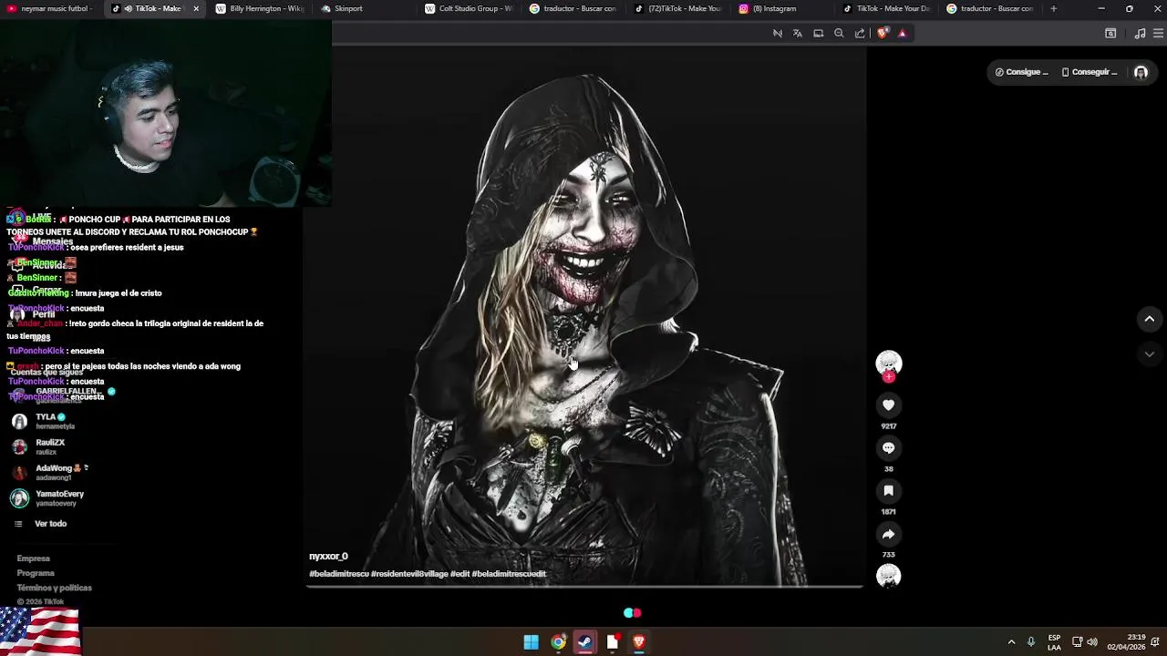Expand 'Términos y políticas' footer section
Viewport: 1167px width, 656px height.
[x=54, y=589]
